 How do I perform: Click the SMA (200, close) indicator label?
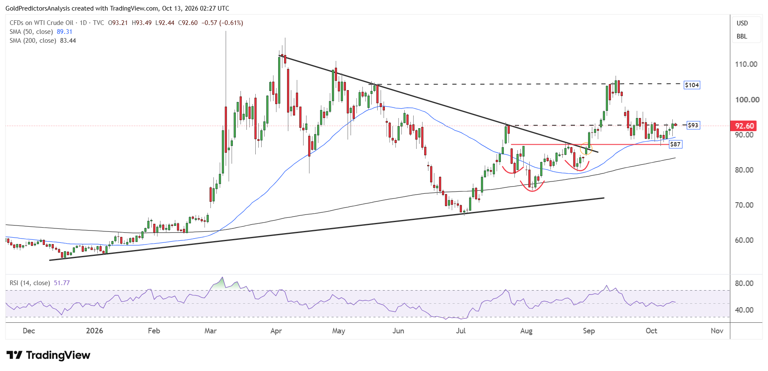click(x=33, y=41)
